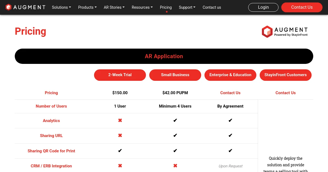Click the Sharing URL row label
328x172 pixels.
[x=51, y=136]
